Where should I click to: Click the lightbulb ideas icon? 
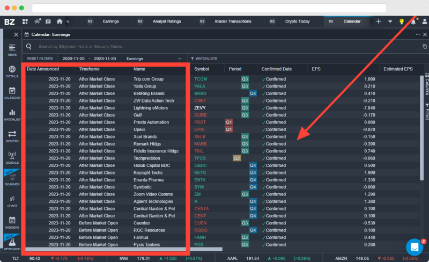[401, 21]
